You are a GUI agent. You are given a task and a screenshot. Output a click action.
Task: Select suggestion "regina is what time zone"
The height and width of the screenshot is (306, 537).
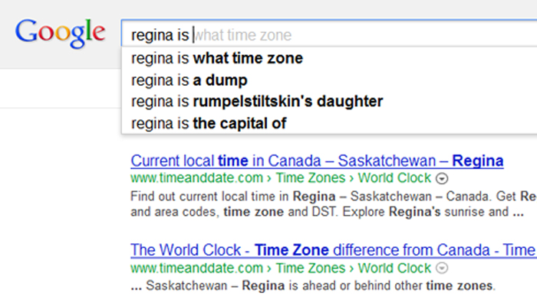(217, 58)
